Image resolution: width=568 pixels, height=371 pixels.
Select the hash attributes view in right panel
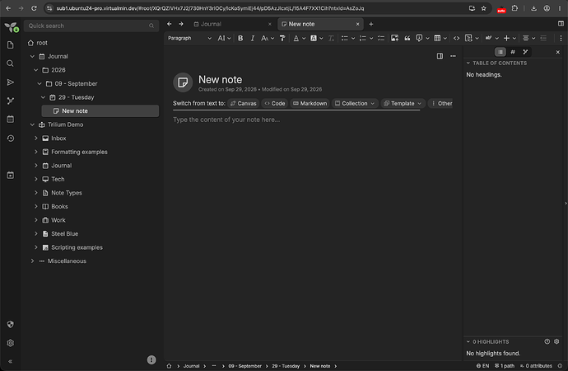pos(513,52)
